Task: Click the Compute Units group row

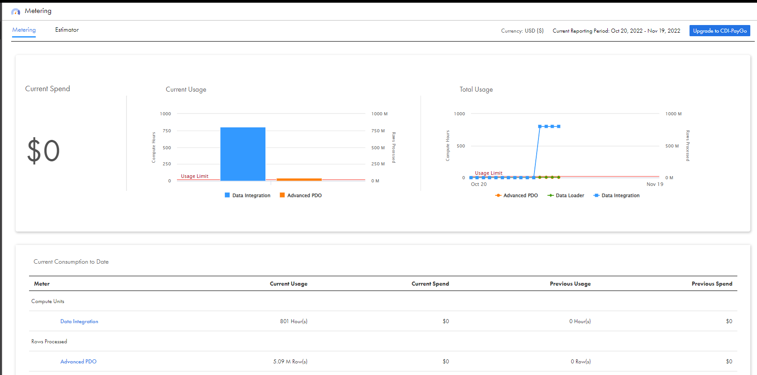Action: [383, 301]
